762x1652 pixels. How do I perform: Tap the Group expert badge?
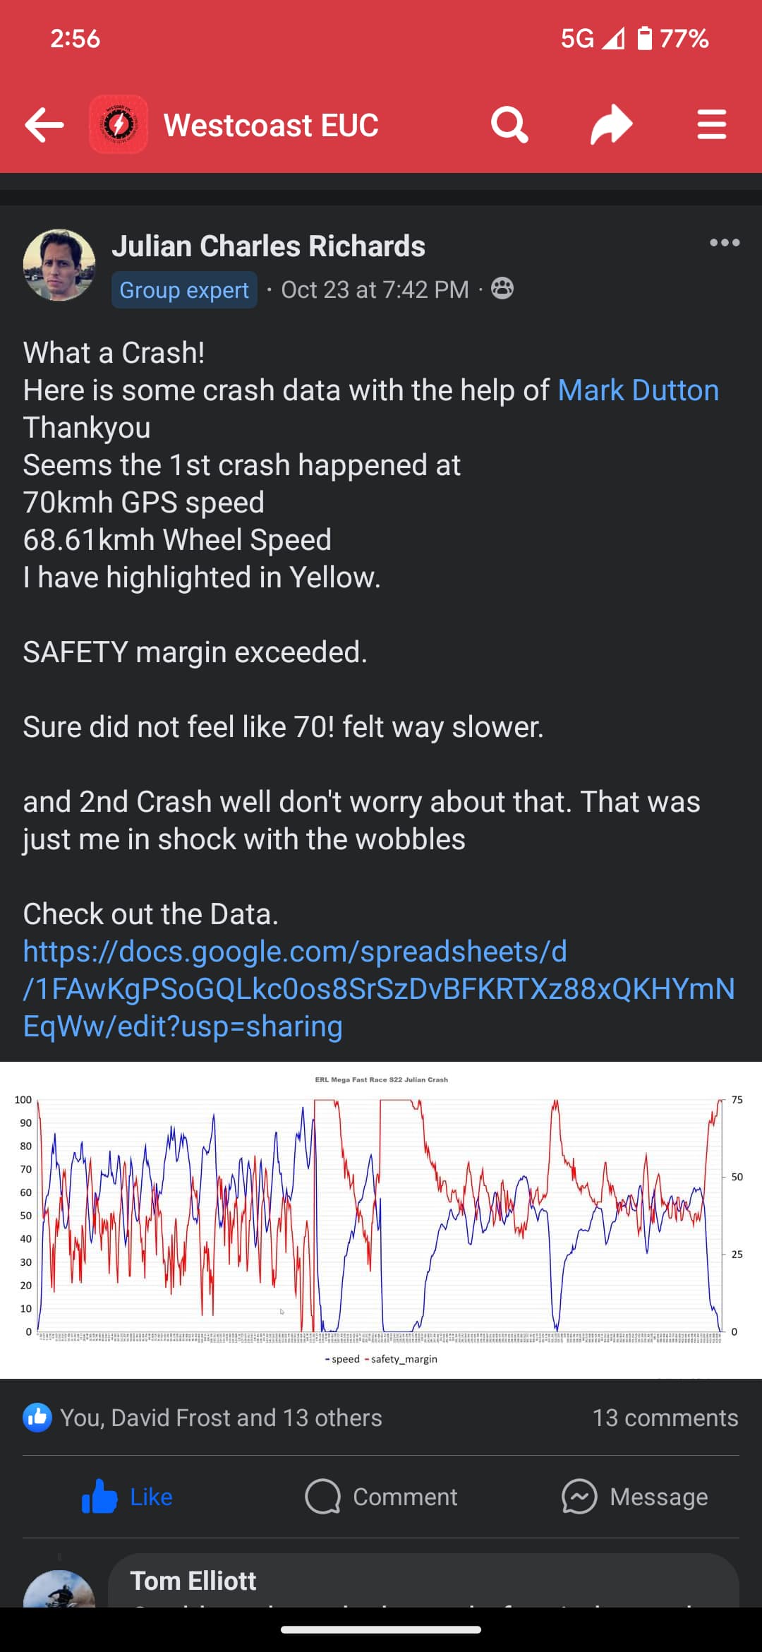184,290
